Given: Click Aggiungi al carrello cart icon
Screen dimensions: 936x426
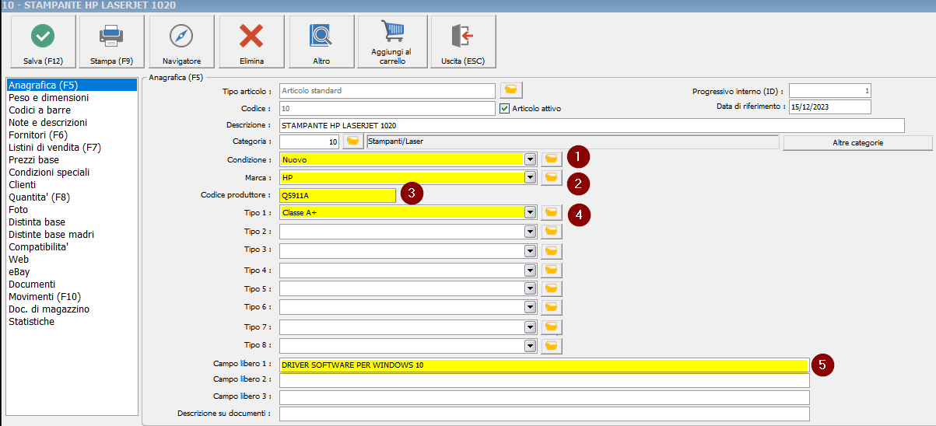Looking at the screenshot, I should [392, 31].
